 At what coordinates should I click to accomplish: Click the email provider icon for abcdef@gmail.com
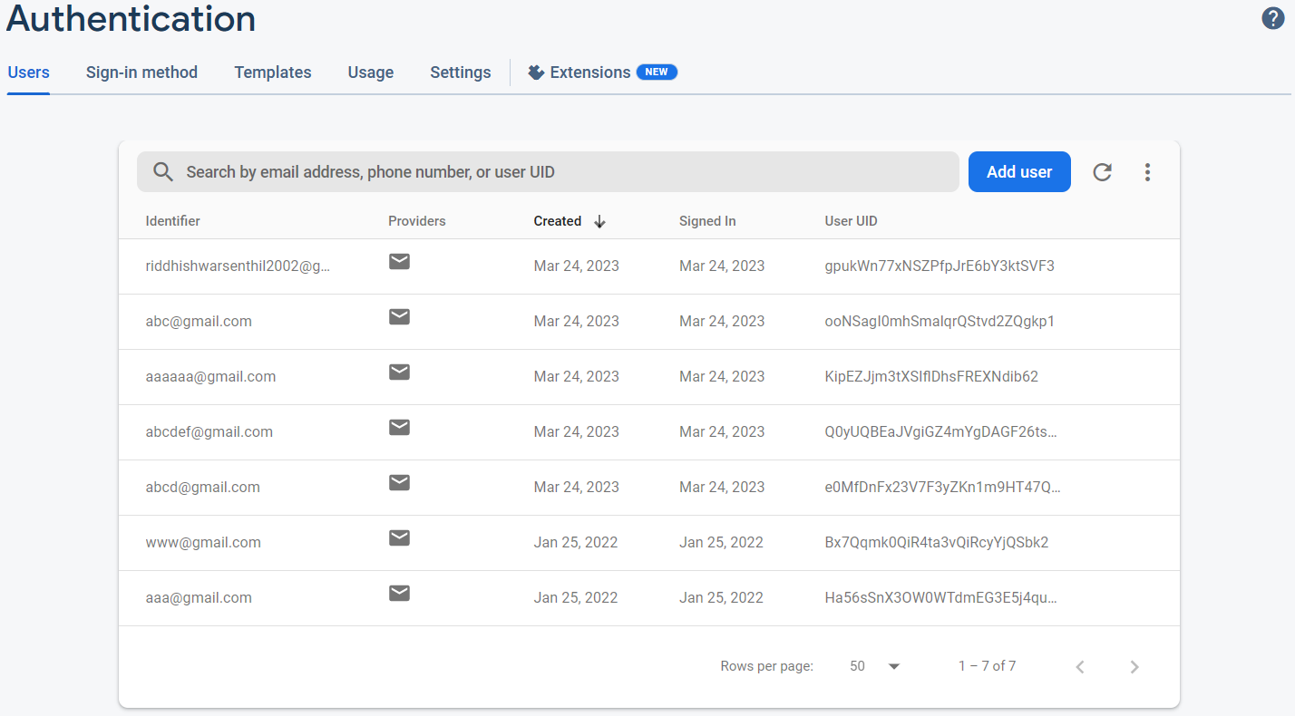pos(399,428)
